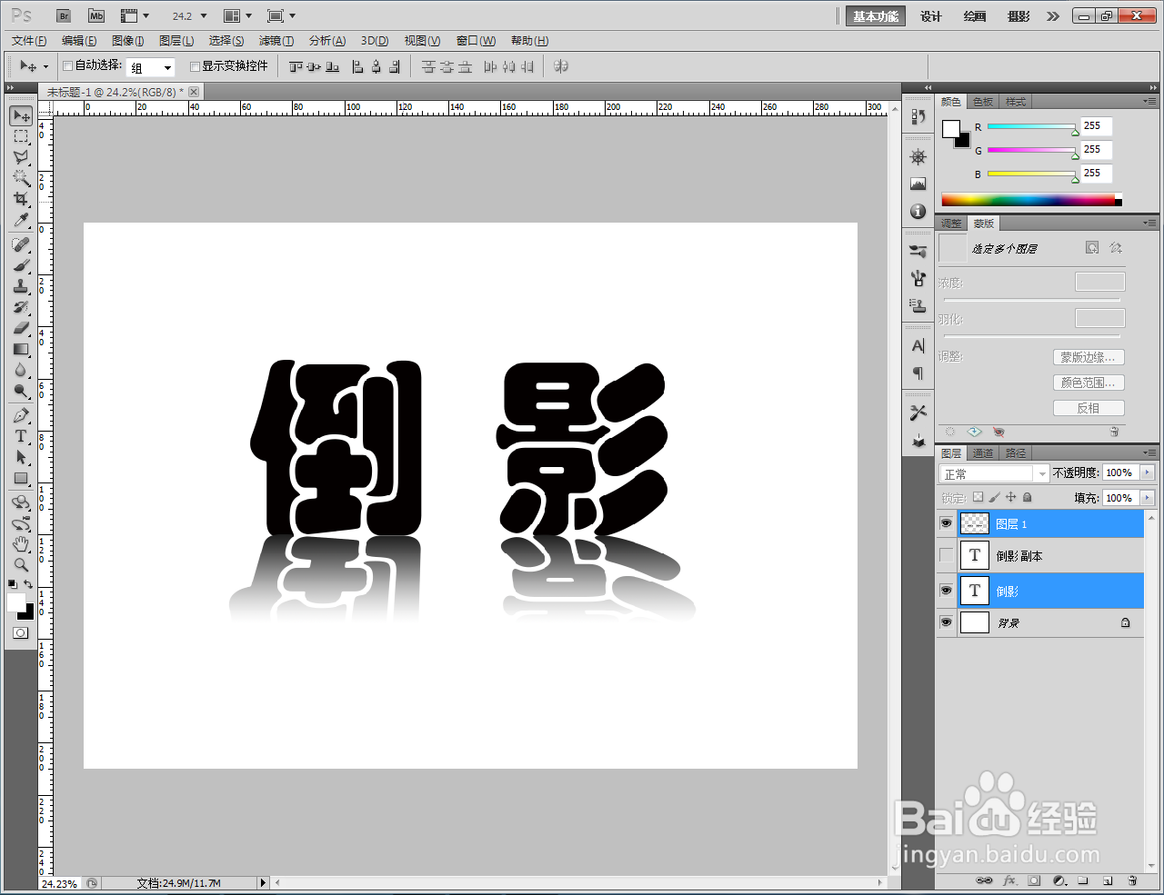Open the 不透明度 value dropdown

1145,472
